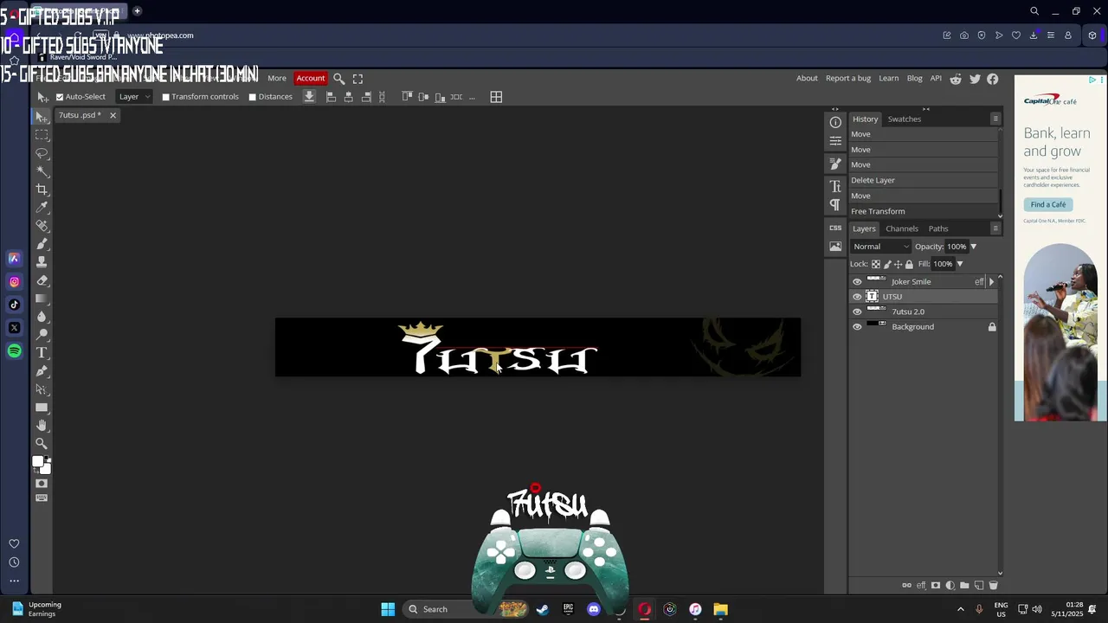Select the Eyedropper tool
Image resolution: width=1108 pixels, height=623 pixels.
pos(42,208)
